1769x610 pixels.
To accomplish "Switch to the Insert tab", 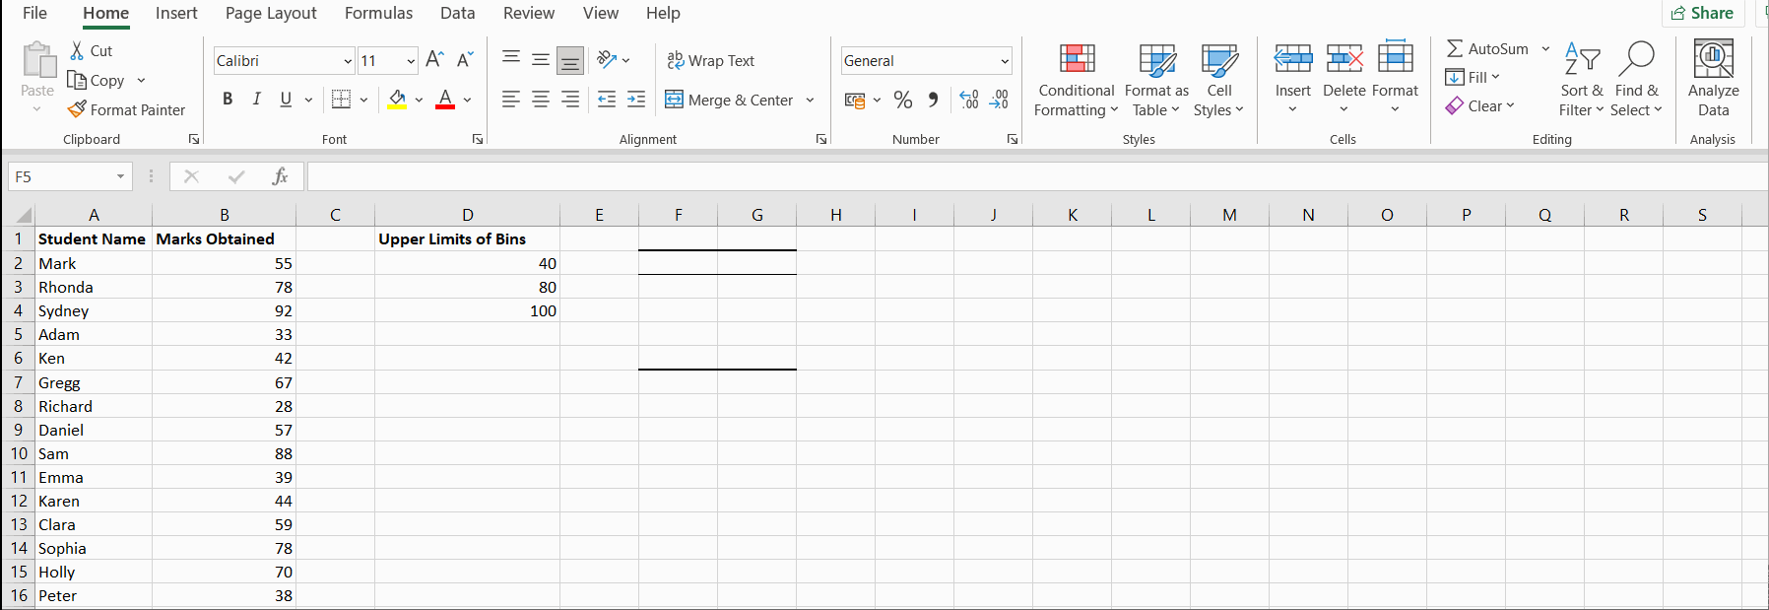I will [x=176, y=13].
